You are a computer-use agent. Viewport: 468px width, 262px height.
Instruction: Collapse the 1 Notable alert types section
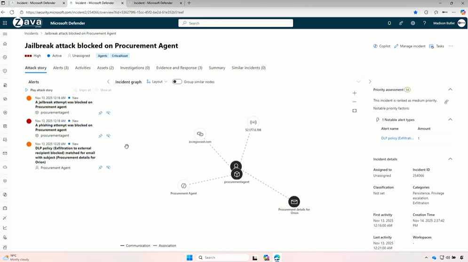[x=450, y=120]
